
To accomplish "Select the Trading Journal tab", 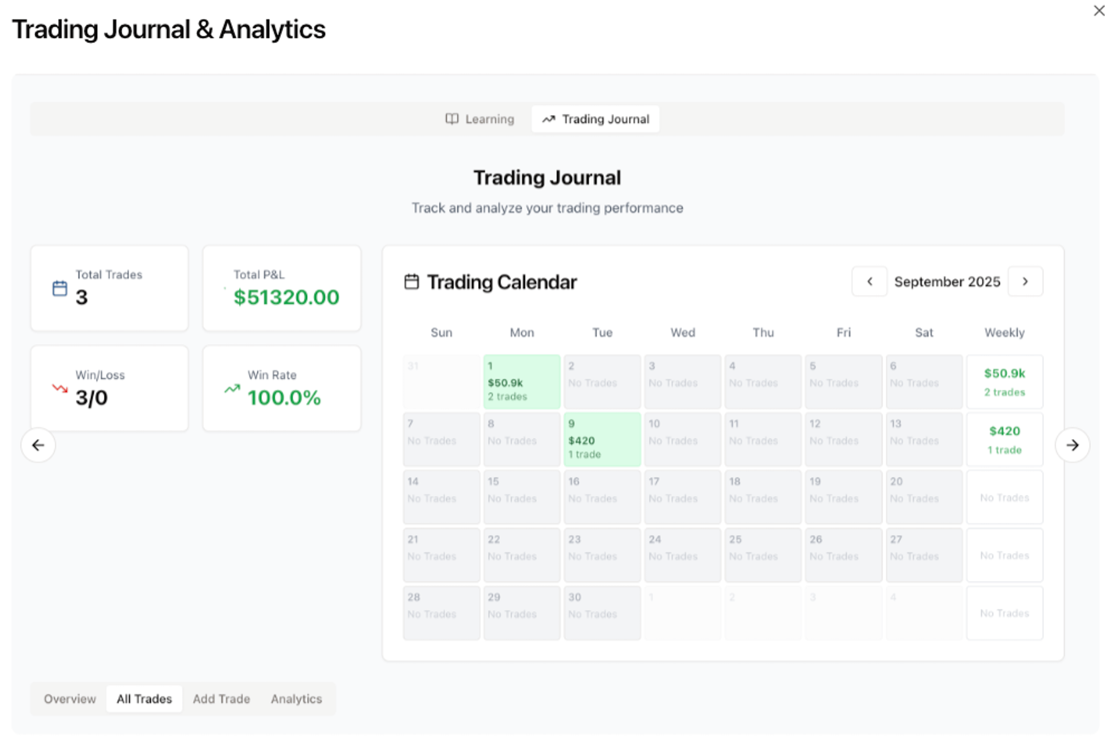I will tap(595, 119).
